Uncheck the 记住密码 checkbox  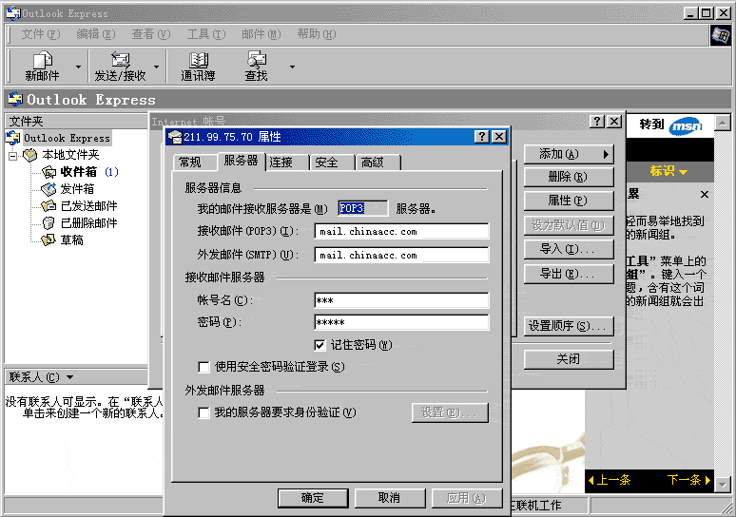click(x=320, y=345)
